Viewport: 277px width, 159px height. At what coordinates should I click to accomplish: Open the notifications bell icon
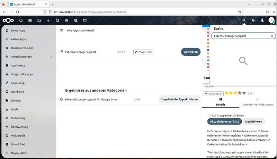[x=253, y=20]
